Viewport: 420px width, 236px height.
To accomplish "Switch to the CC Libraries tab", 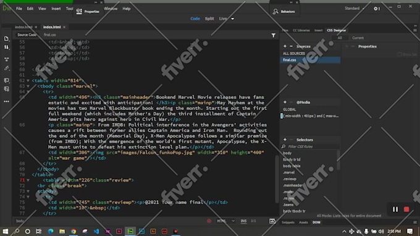I will pyautogui.click(x=301, y=30).
